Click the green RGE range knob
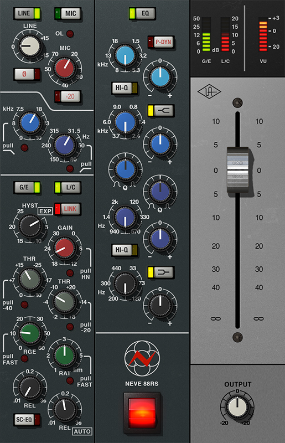The width and height of the screenshot is (285, 443). [x=29, y=333]
